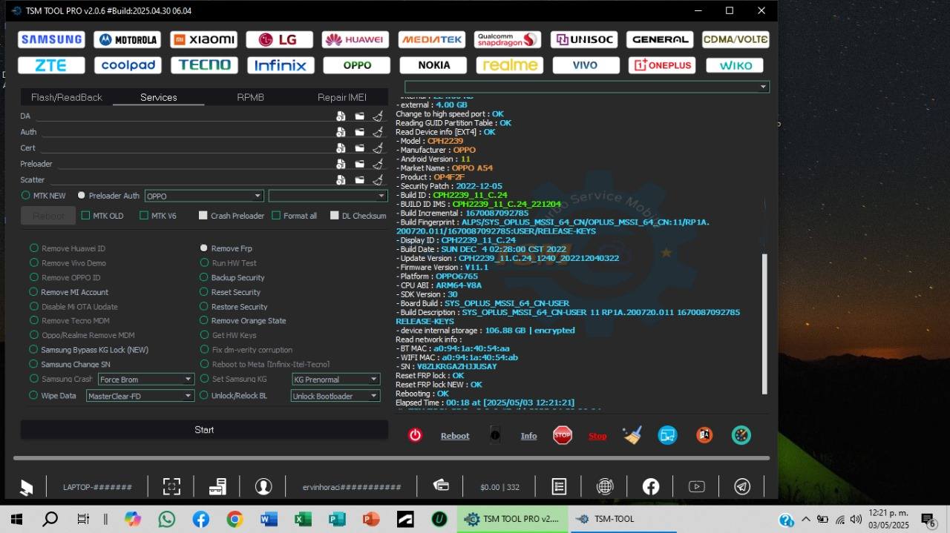Clear the Scatter field with broom icon
This screenshot has height=533, width=950.
click(x=378, y=179)
